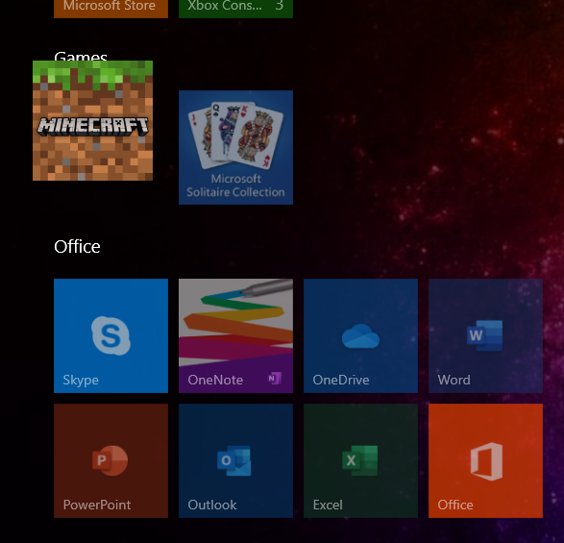564x543 pixels.
Task: Open the Skype tile
Action: (x=110, y=335)
